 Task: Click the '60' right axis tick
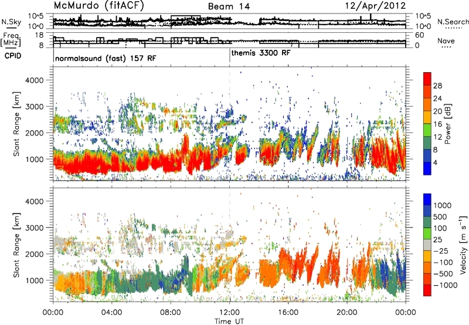pyautogui.click(x=420, y=35)
